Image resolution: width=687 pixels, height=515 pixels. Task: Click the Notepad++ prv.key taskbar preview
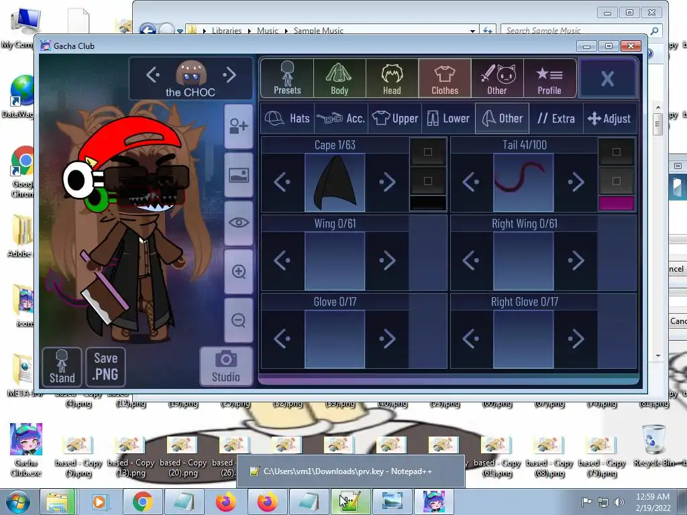[350, 471]
